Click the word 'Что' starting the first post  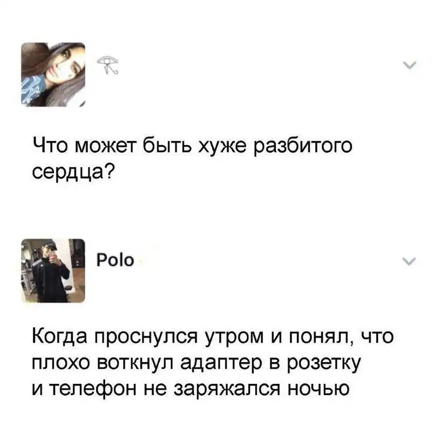[50, 145]
